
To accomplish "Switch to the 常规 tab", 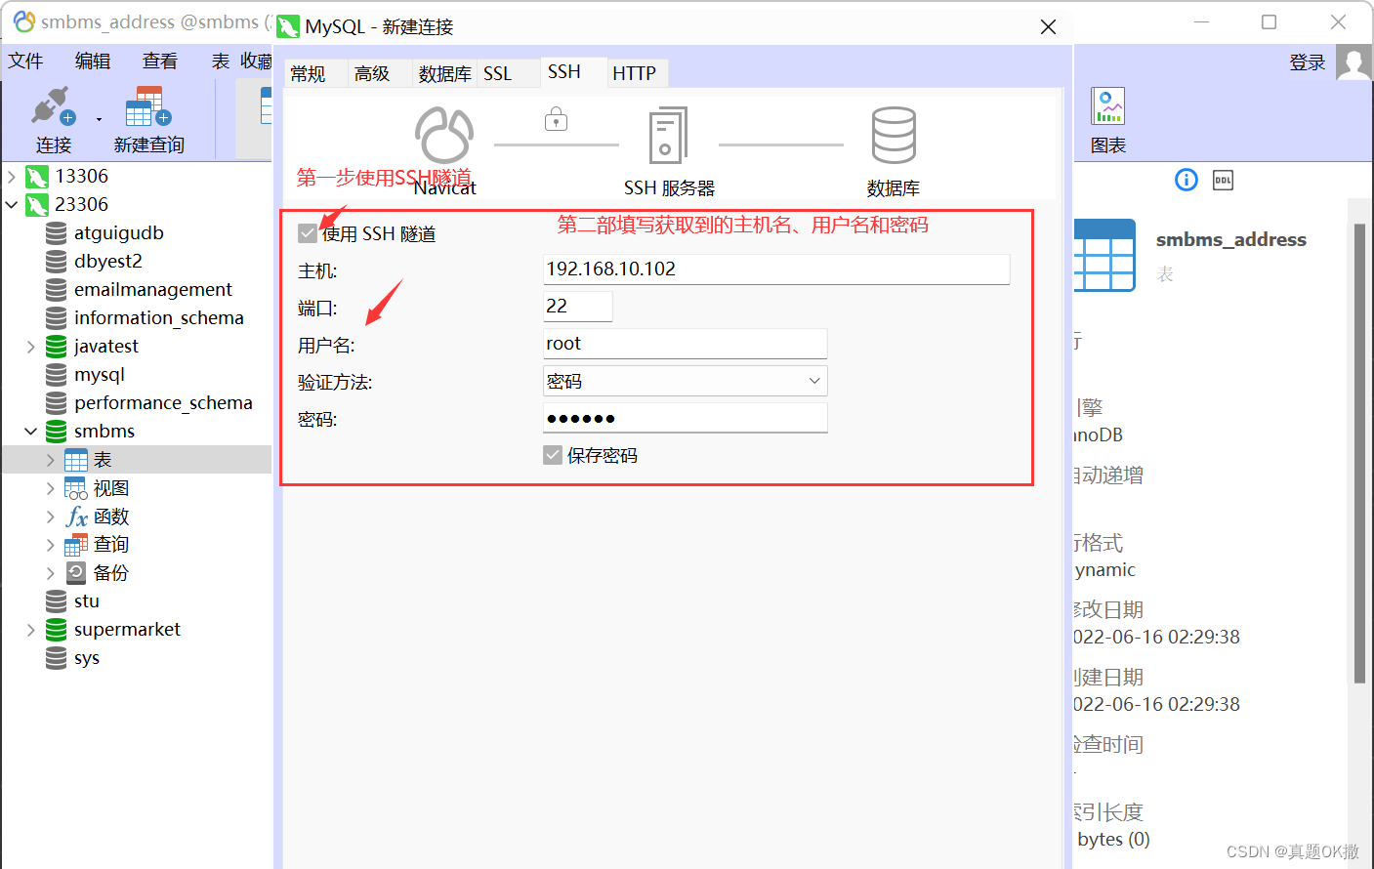I will pos(306,72).
